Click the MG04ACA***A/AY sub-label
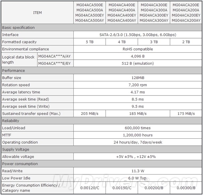The image size is (203, 195). point(55,56)
